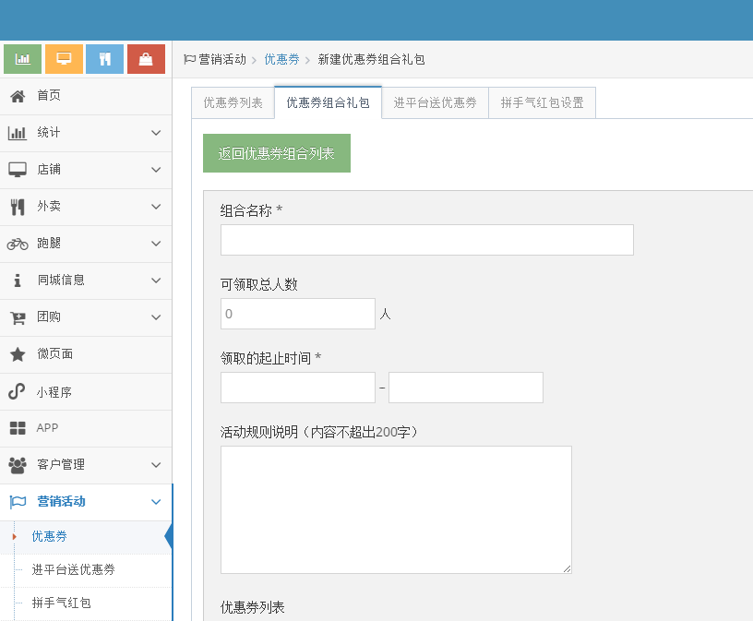The width and height of the screenshot is (753, 621).
Task: Click the flag icon beside 营销活动
Action: pos(17,502)
